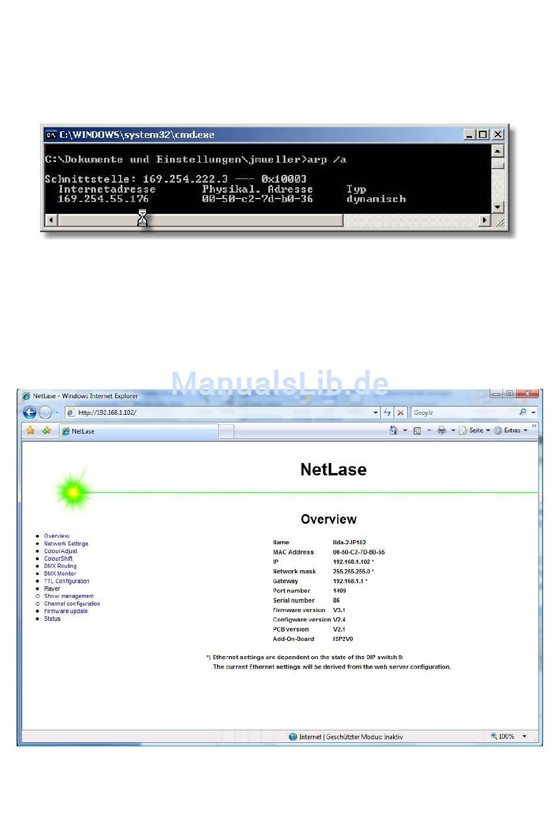Show more toolbar commands chevron
559x830 pixels.
(x=534, y=426)
